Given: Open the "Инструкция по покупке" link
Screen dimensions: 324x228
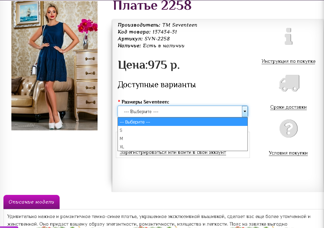Looking at the screenshot, I should coord(288,61).
